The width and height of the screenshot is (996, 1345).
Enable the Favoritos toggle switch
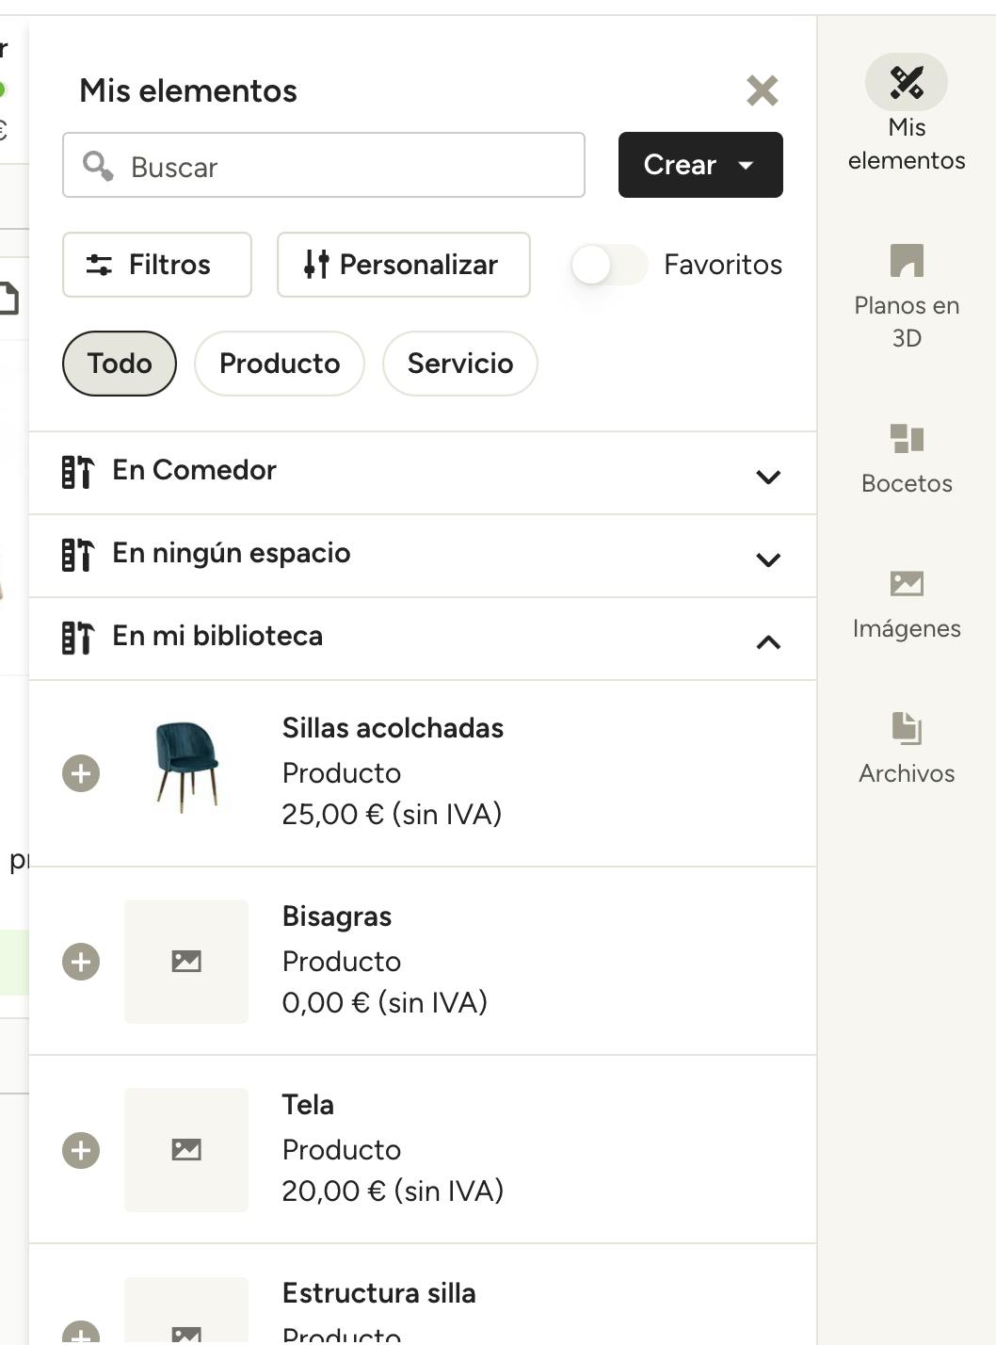point(608,265)
